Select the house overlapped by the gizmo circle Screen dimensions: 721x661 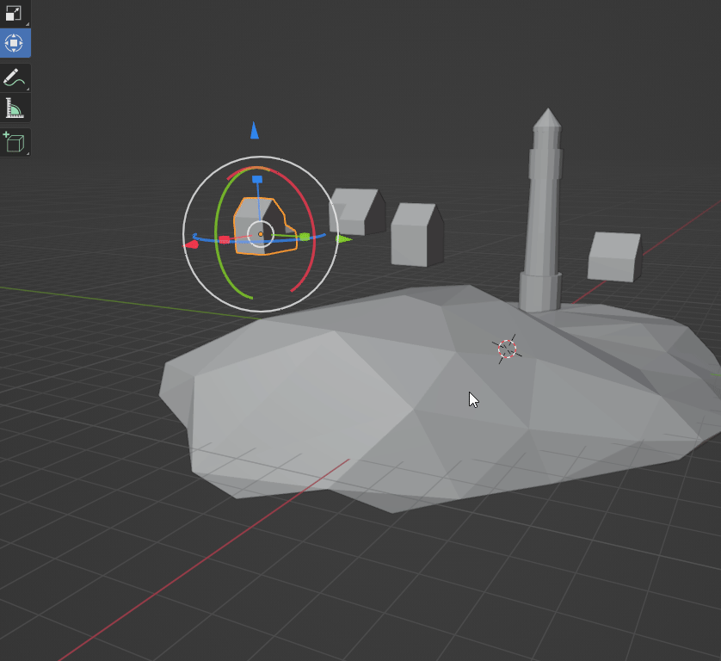tap(359, 211)
